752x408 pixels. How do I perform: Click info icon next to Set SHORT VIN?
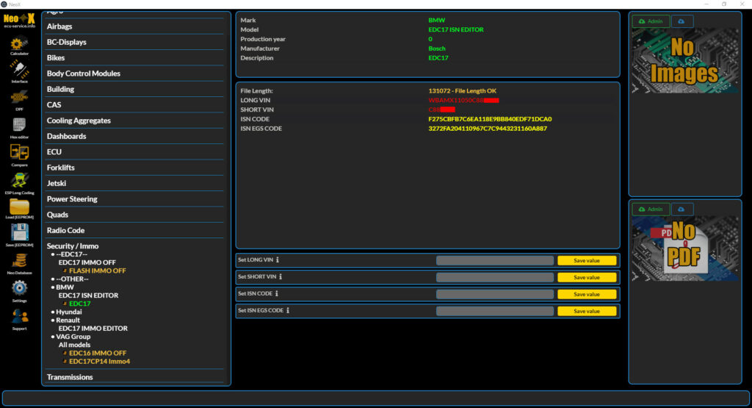[x=281, y=277]
